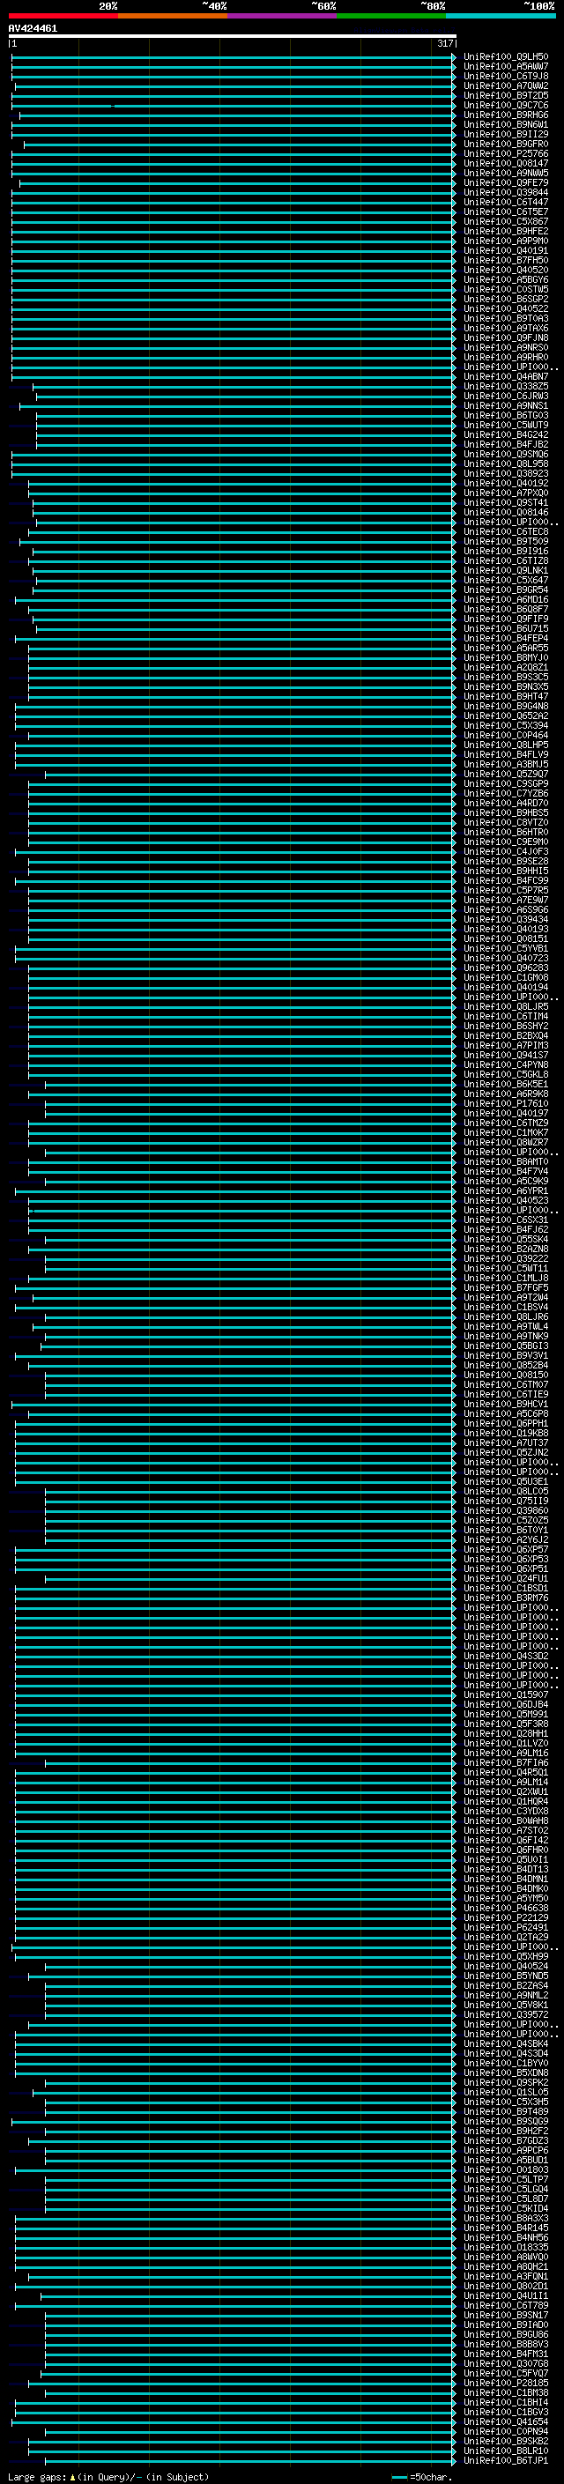The height and width of the screenshot is (2484, 564).
Task: Open hit UniRef100_Q9LH50
Action: 506,57
